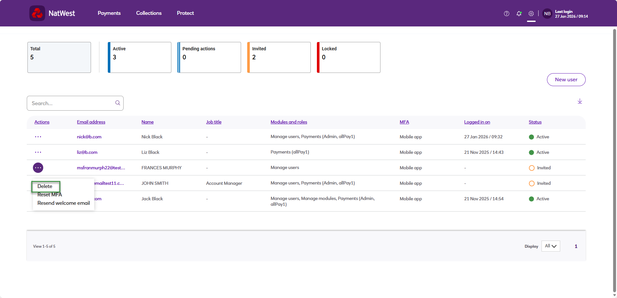617x298 pixels.
Task: Click the Search input field
Action: [75, 103]
